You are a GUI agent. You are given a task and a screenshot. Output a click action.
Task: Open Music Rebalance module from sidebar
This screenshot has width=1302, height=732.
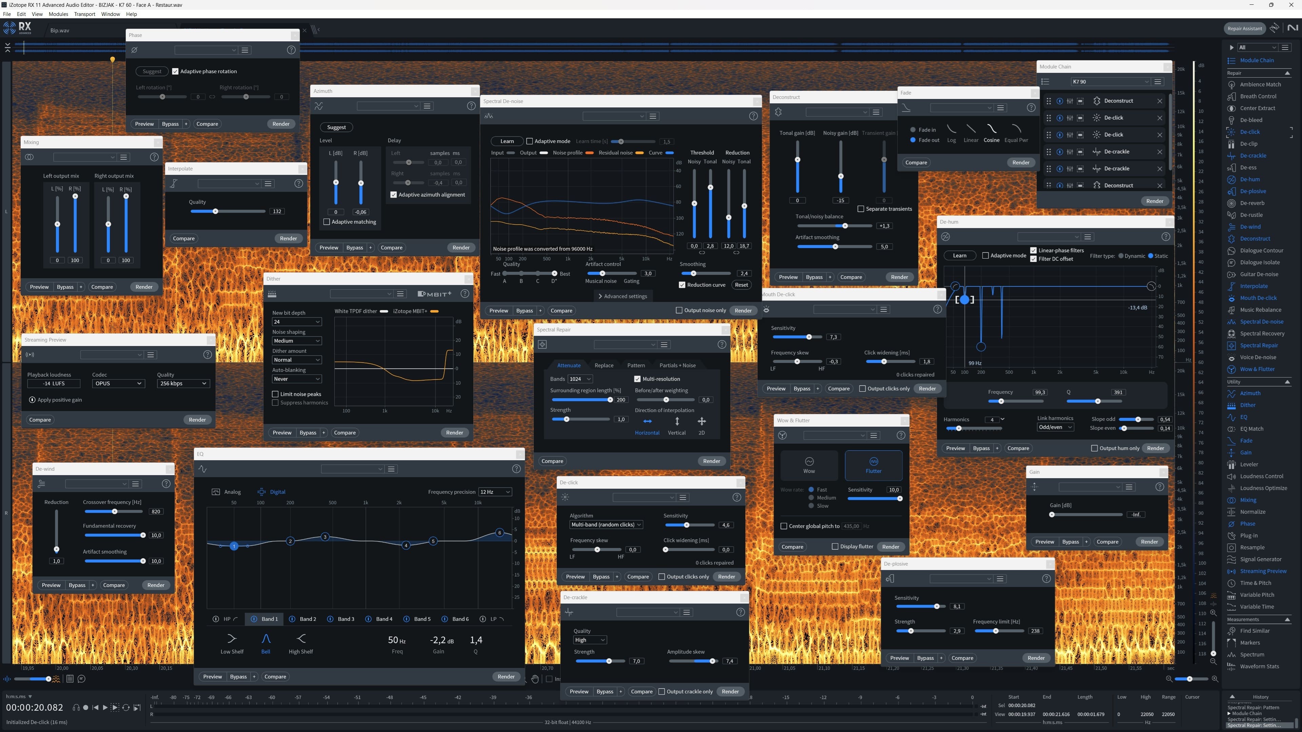click(1260, 310)
